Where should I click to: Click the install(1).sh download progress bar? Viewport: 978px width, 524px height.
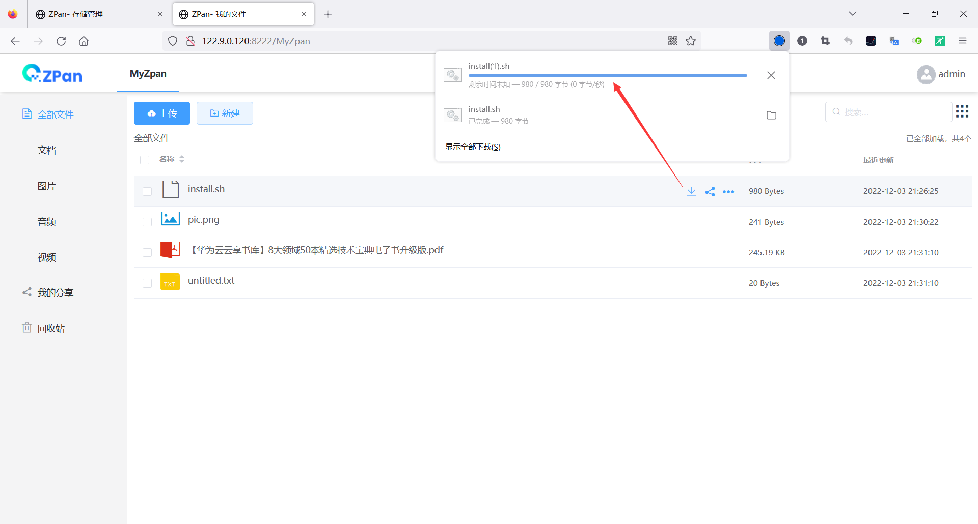point(608,76)
